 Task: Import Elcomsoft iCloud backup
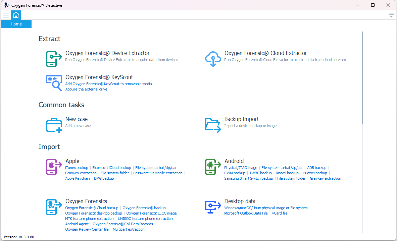coord(112,168)
